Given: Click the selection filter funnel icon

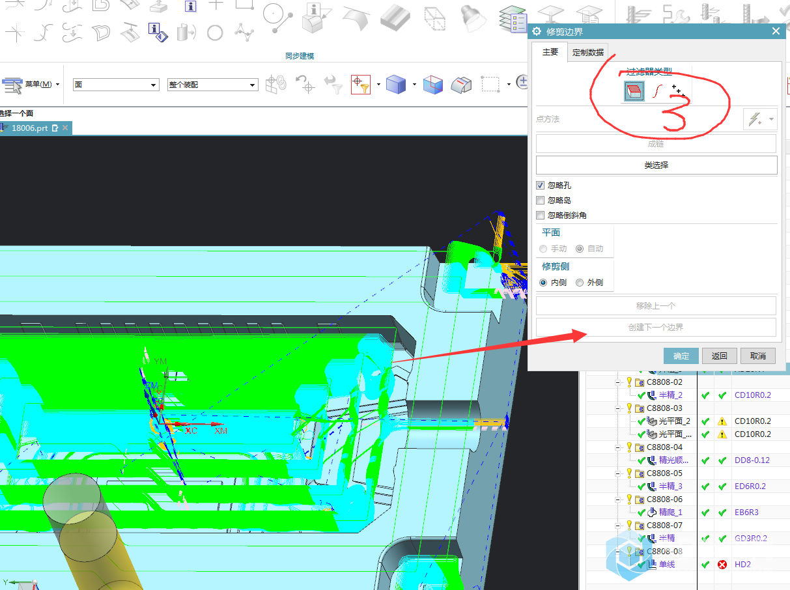Looking at the screenshot, I should (361, 85).
